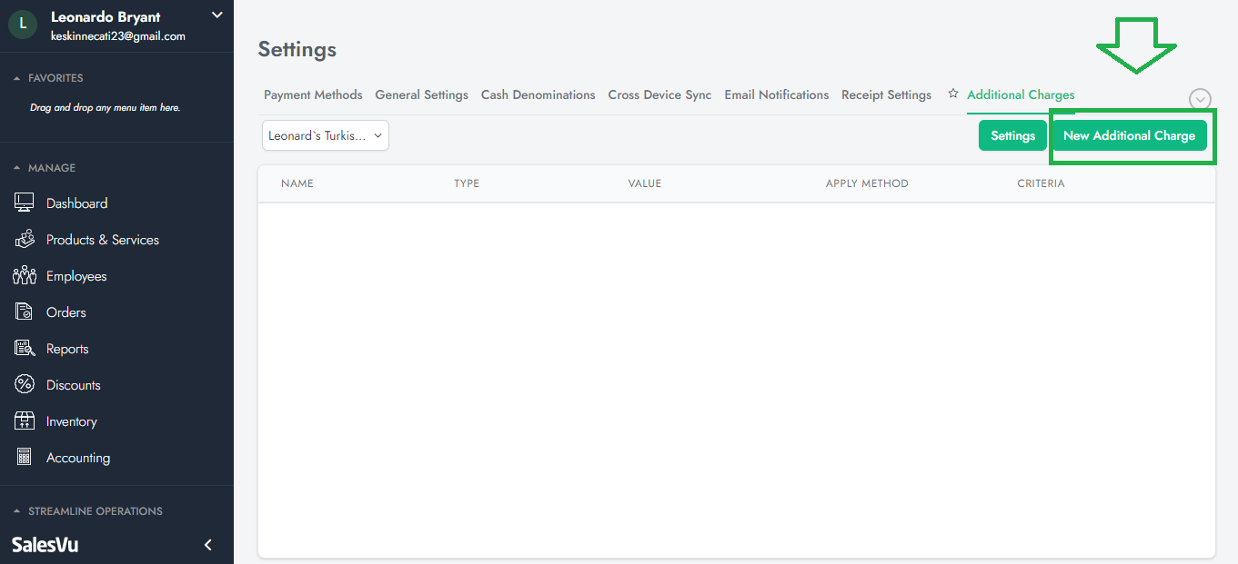The width and height of the screenshot is (1238, 564).
Task: Click the Discounts percent icon
Action: [25, 385]
